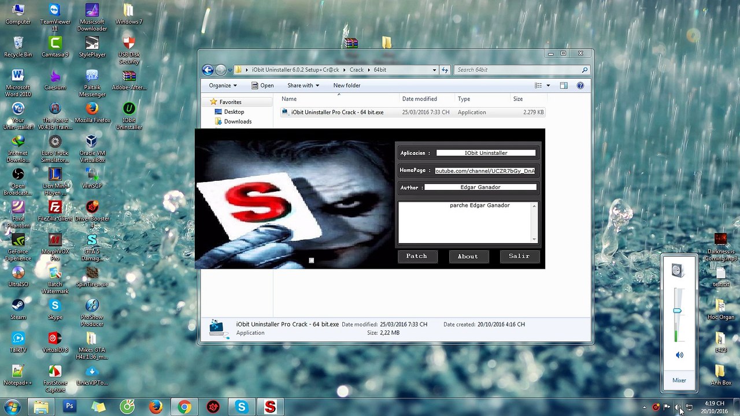This screenshot has width=740, height=416.
Task: Select the Crack breadcrumb segment
Action: coord(357,70)
